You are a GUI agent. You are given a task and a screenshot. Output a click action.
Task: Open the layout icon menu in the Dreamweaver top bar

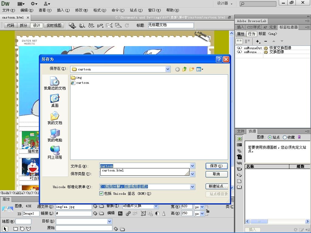[x=21, y=4]
